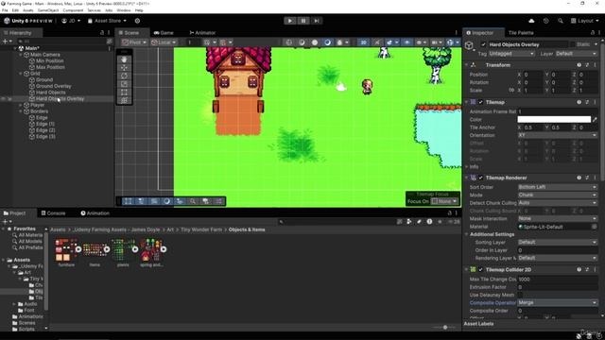The width and height of the screenshot is (605, 340).
Task: Add object with Hierarchy plus button
Action: coord(6,41)
